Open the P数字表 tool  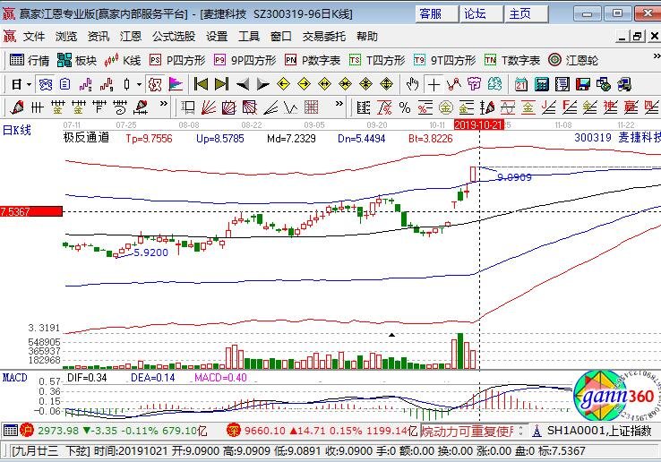(x=313, y=60)
